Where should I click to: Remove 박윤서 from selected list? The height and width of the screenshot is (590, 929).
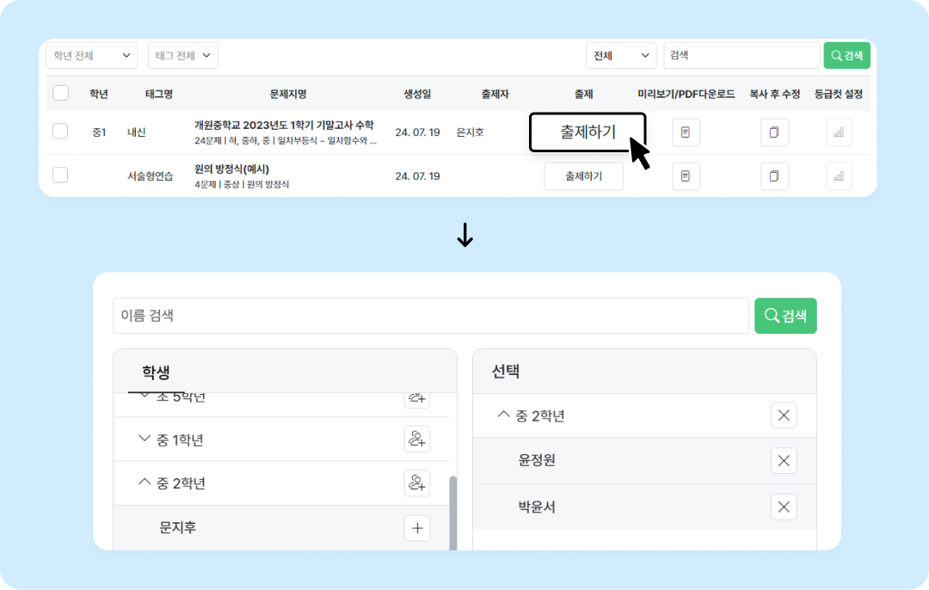(x=784, y=507)
